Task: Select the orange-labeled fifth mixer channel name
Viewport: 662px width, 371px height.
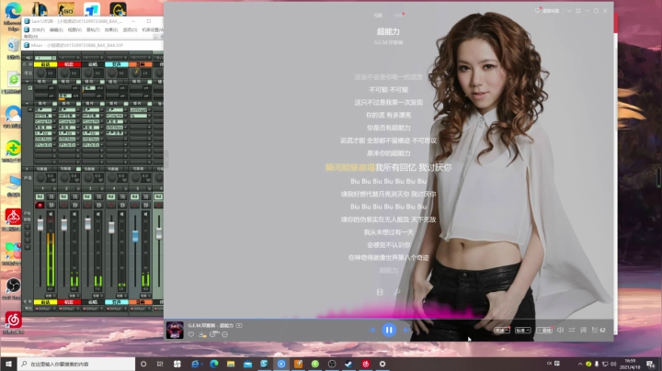Action: tap(141, 64)
